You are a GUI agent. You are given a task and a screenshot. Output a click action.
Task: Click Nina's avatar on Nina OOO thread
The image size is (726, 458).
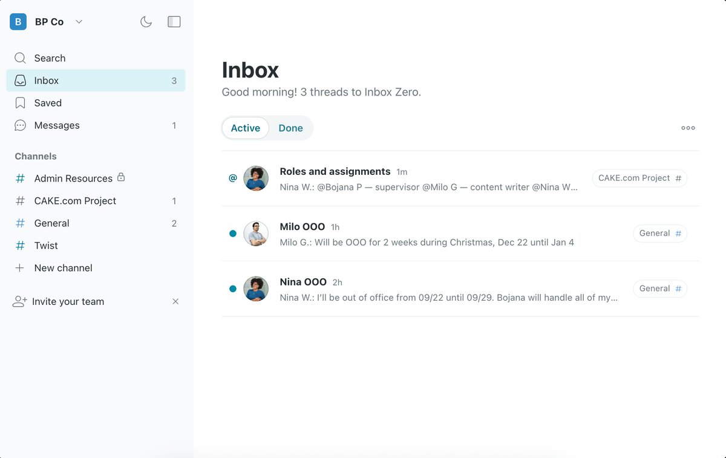(x=256, y=289)
